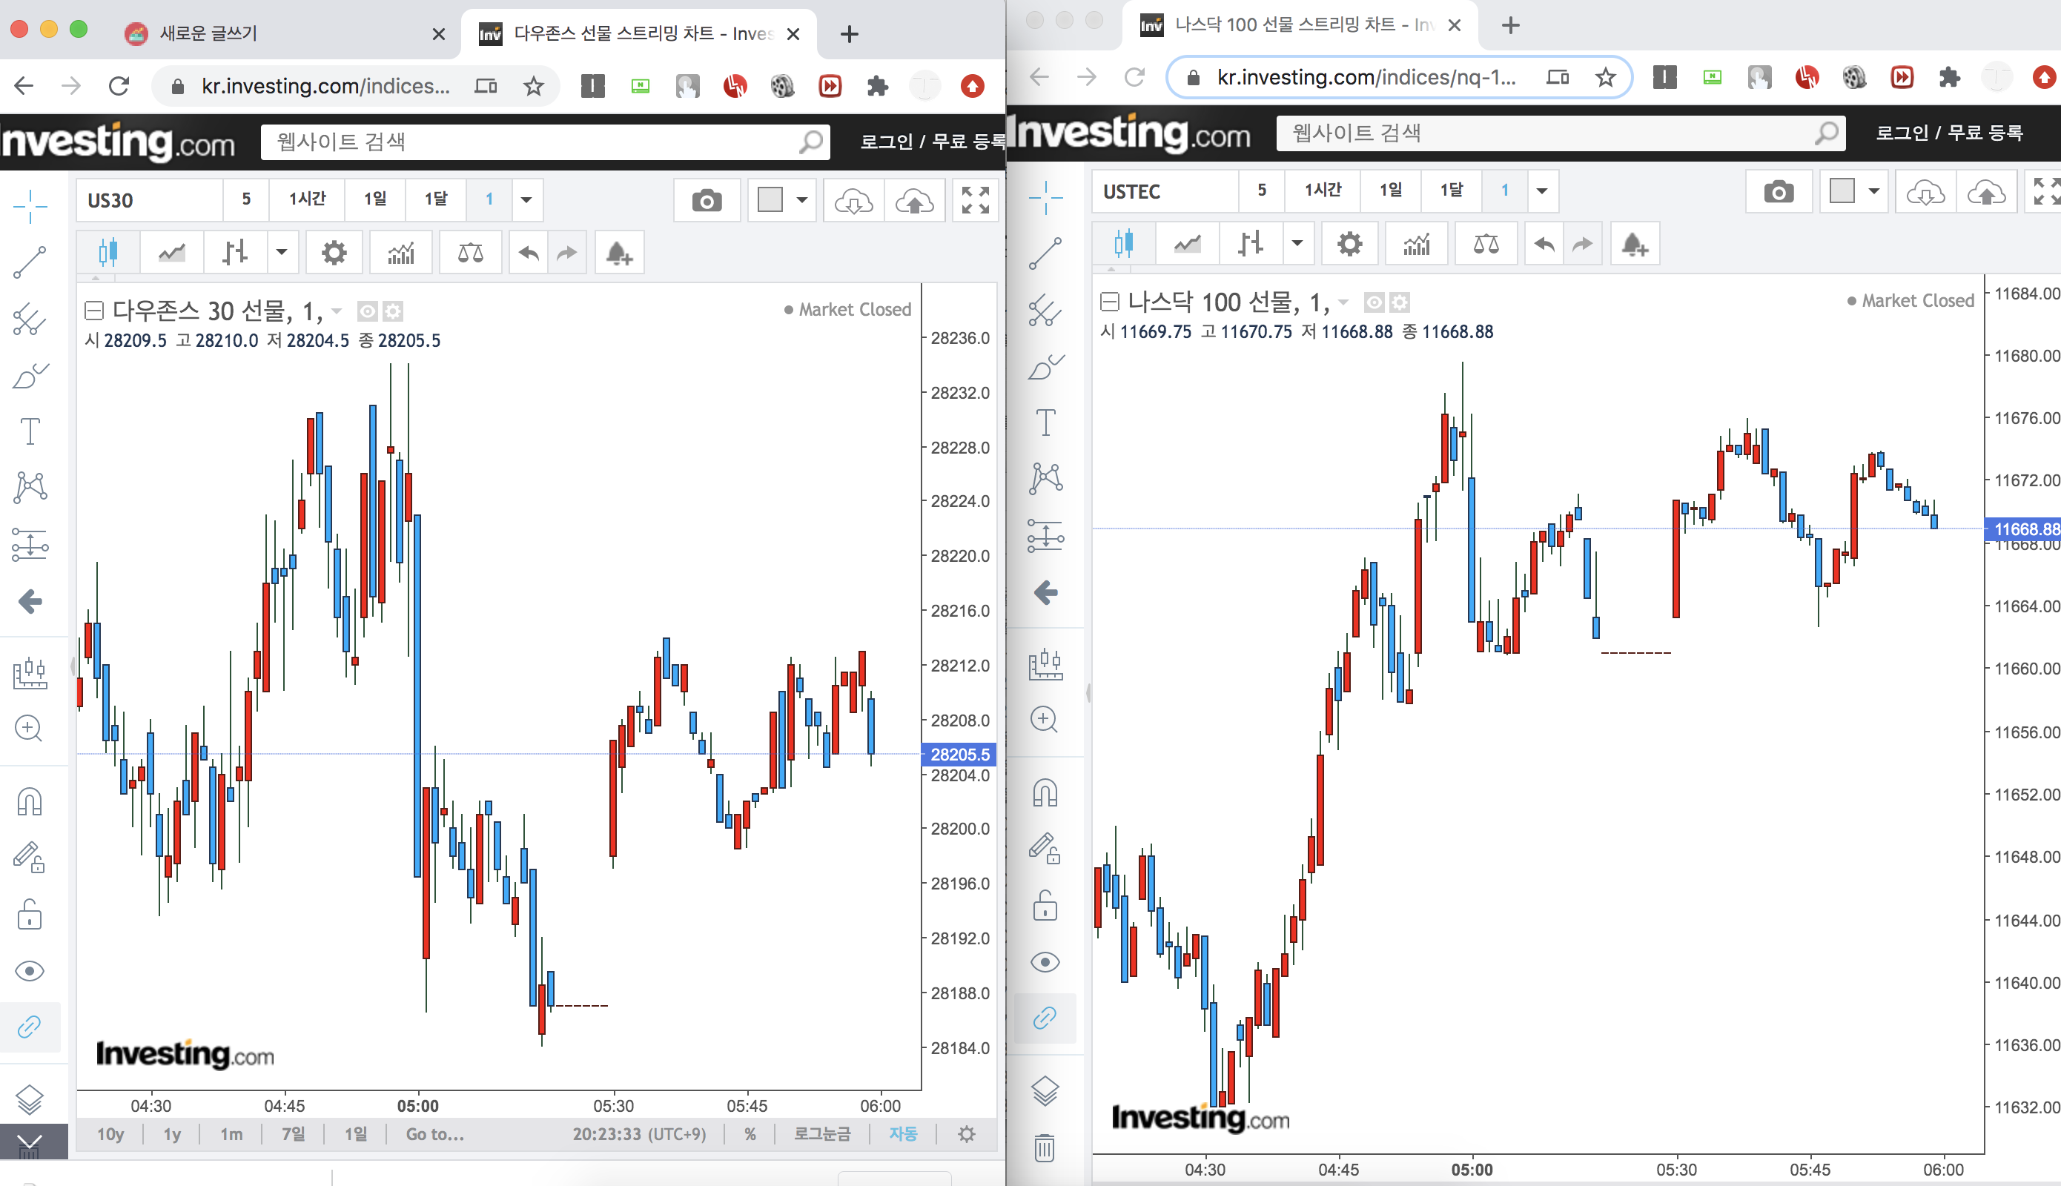This screenshot has height=1186, width=2061.
Task: Choose the pitchfork tool in the US30 chart window
Action: click(x=30, y=319)
